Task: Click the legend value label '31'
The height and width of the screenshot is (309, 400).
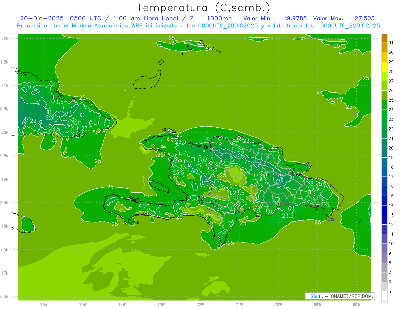Action: click(391, 43)
